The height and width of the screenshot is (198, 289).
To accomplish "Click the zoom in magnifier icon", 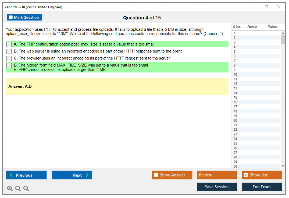I will [x=10, y=189].
